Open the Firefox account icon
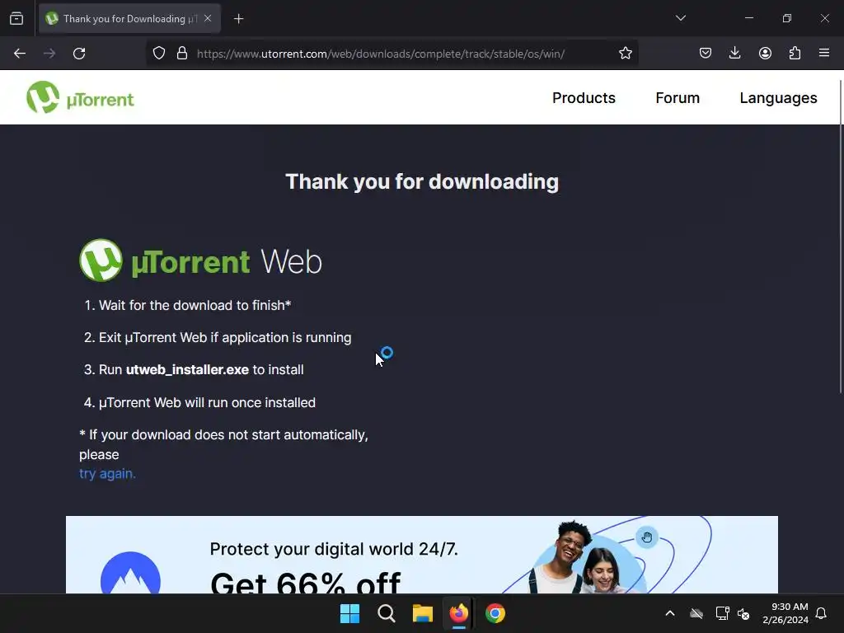844x633 pixels. pyautogui.click(x=765, y=54)
